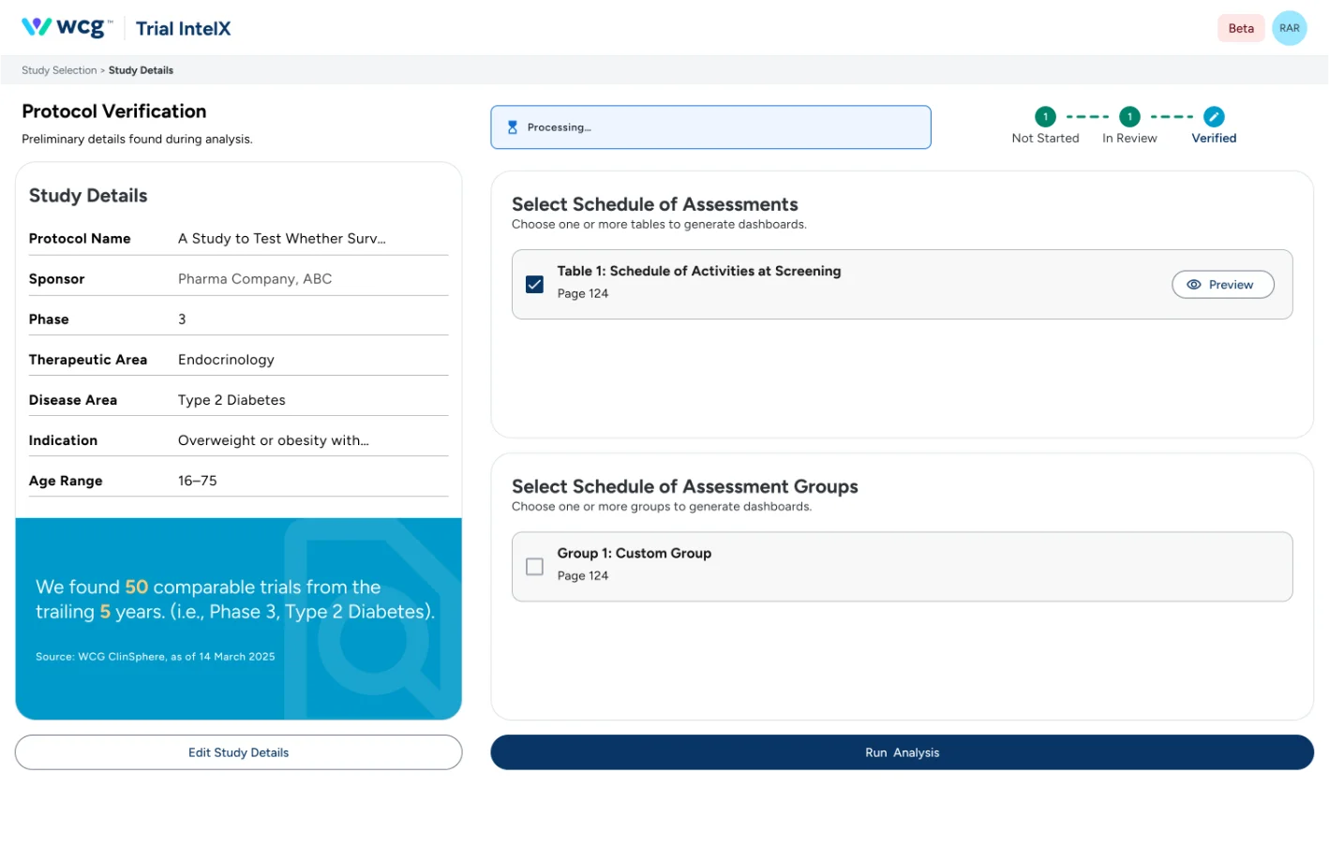Click the WCG ClinSphere source text

[x=154, y=656]
